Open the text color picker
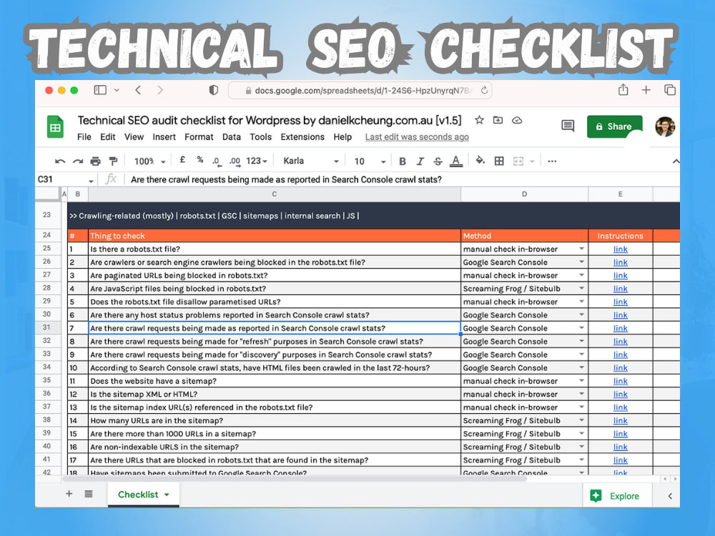Screen dimensions: 715x536 pos(456,162)
